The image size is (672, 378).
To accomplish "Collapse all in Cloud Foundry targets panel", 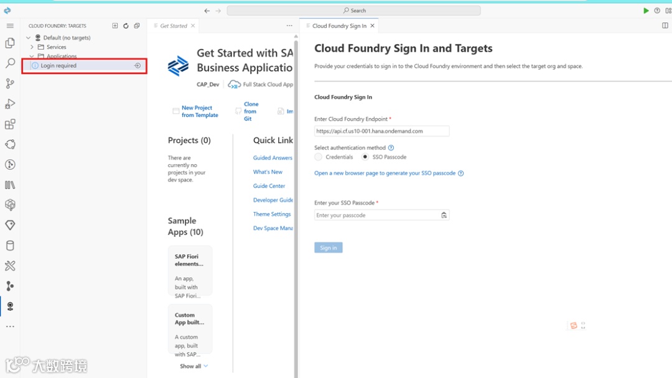I will [x=137, y=25].
